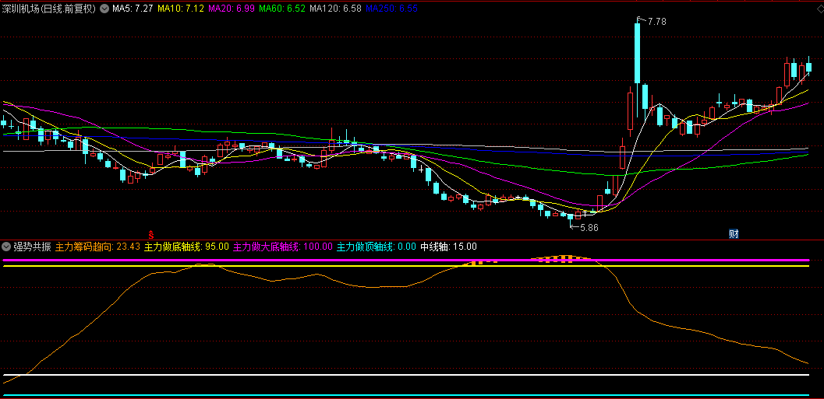Click the 主力做大底轴线 magenta indicator label
Screen dimensions: 824x399
click(x=282, y=247)
